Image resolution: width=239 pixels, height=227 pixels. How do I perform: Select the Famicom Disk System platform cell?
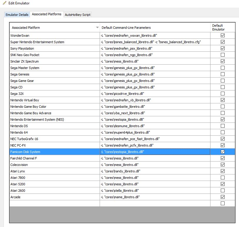(55, 152)
